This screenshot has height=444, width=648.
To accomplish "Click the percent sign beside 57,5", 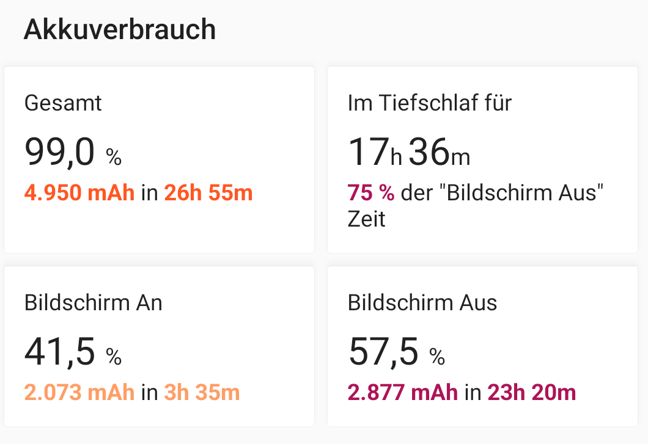I will [x=437, y=357].
